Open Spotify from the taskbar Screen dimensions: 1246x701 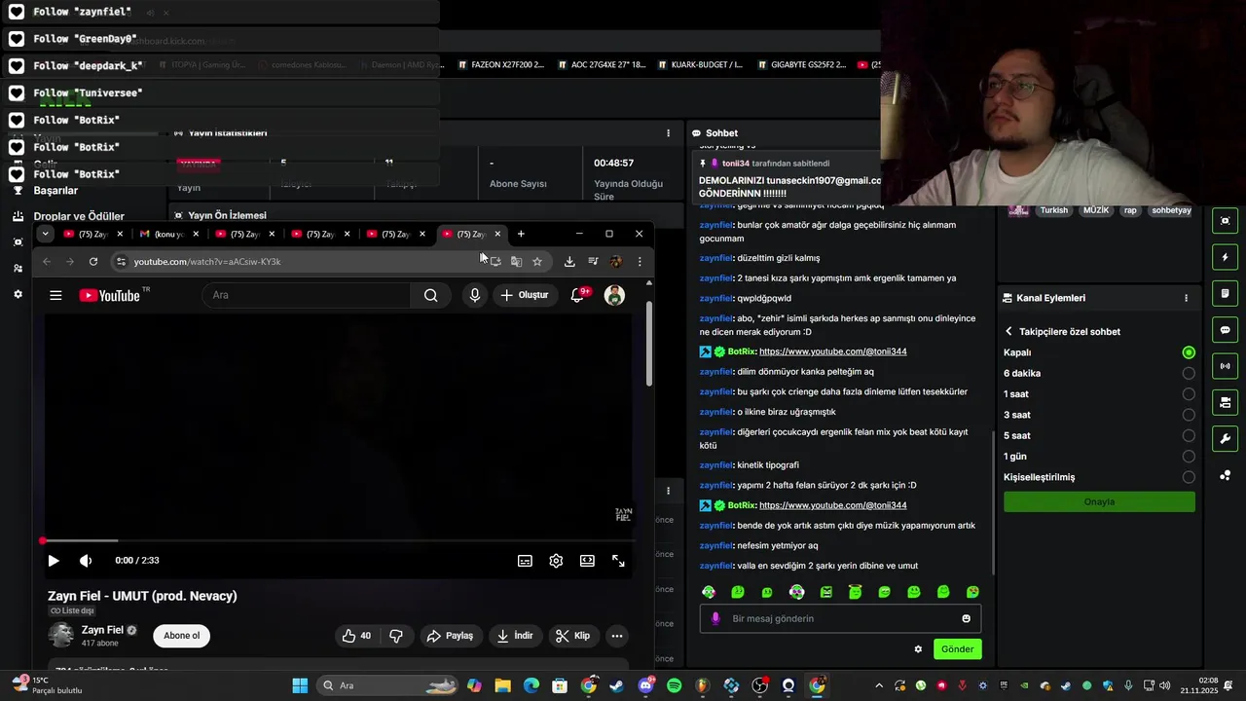tap(675, 685)
